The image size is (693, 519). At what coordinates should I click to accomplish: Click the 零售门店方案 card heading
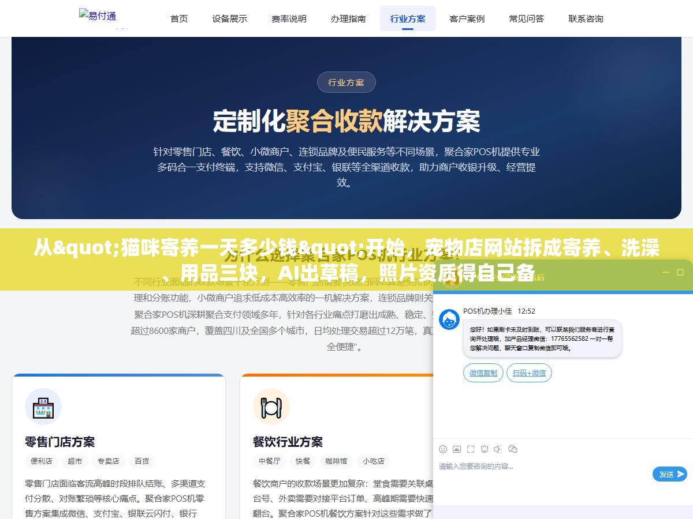[x=59, y=442]
